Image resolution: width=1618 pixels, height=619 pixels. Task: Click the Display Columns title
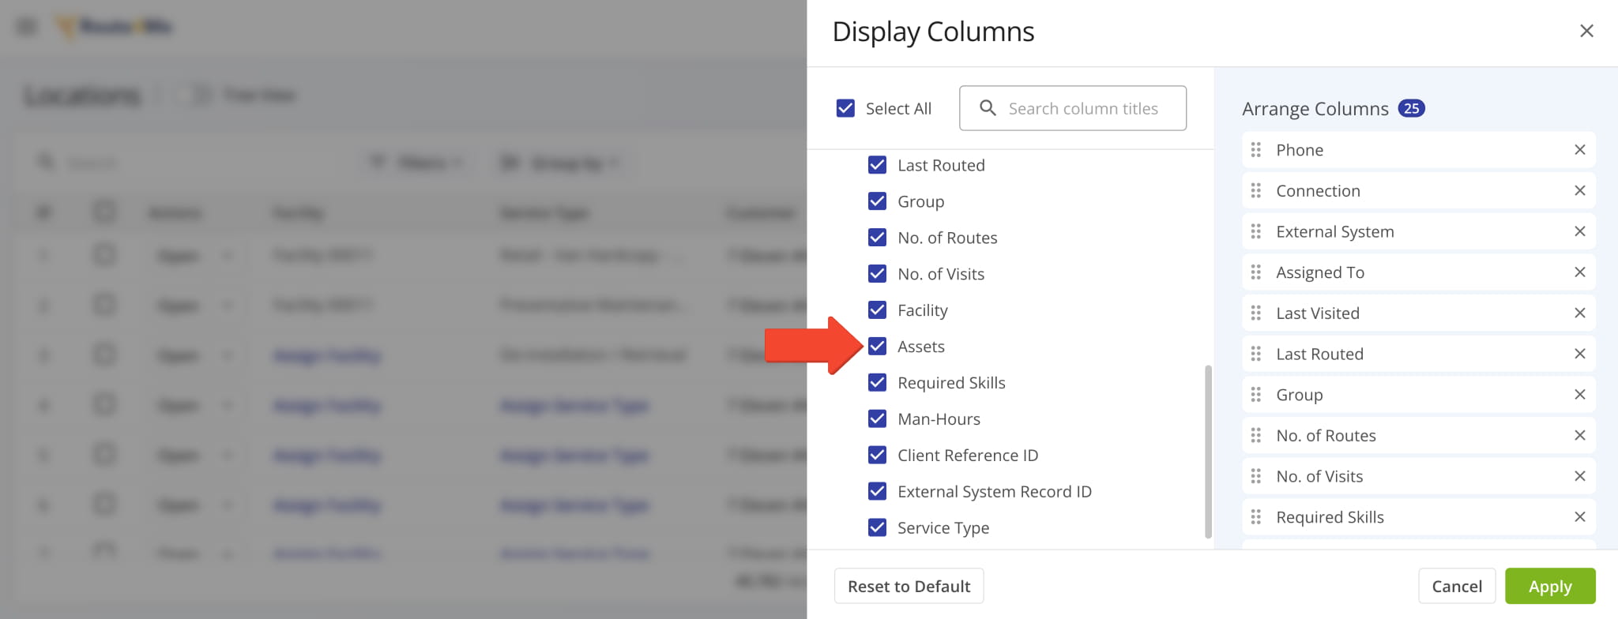click(x=933, y=32)
